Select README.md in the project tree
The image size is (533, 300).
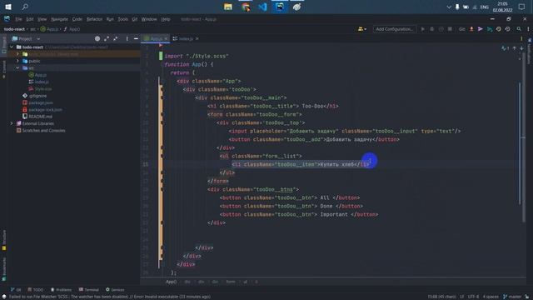point(37,117)
